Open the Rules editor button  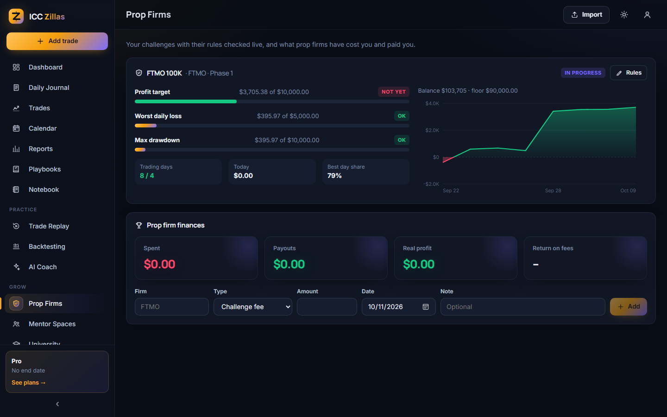[x=629, y=73]
